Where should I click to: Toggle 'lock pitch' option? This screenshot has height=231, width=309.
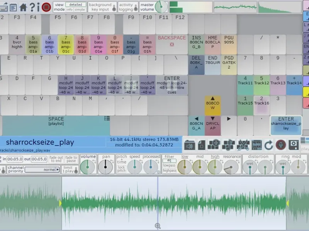(x=121, y=169)
